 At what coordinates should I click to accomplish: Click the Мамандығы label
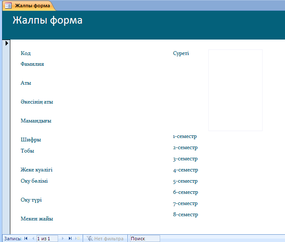pos(36,121)
